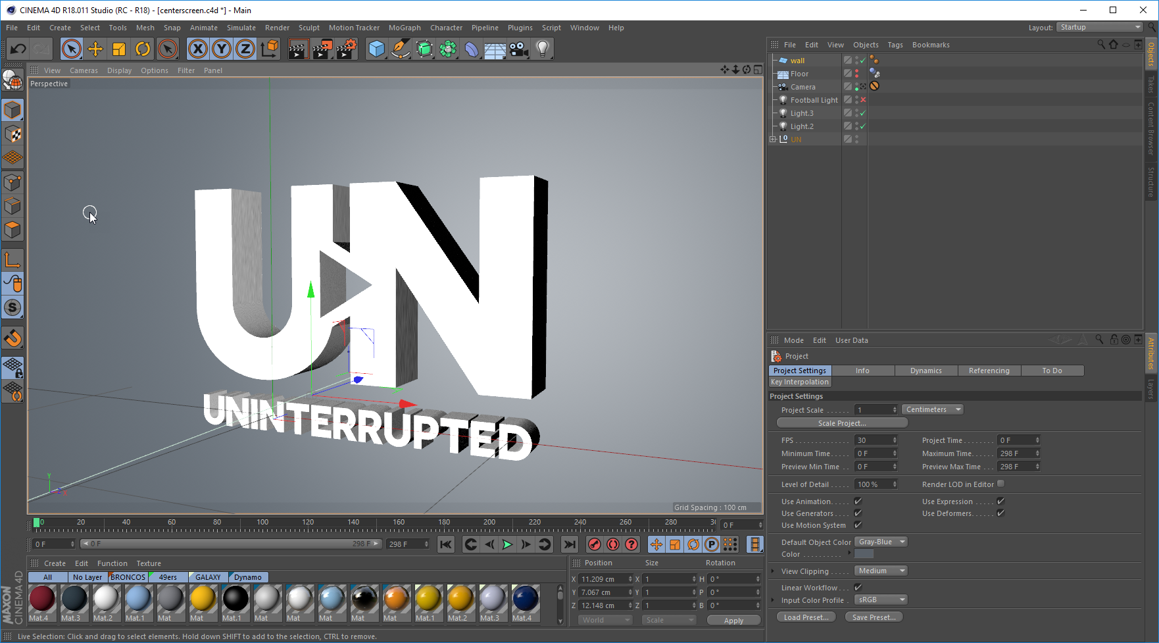Open the Centimeters units dropdown
The width and height of the screenshot is (1159, 643).
point(932,409)
